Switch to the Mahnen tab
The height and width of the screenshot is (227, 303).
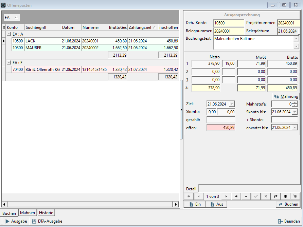tap(27, 213)
